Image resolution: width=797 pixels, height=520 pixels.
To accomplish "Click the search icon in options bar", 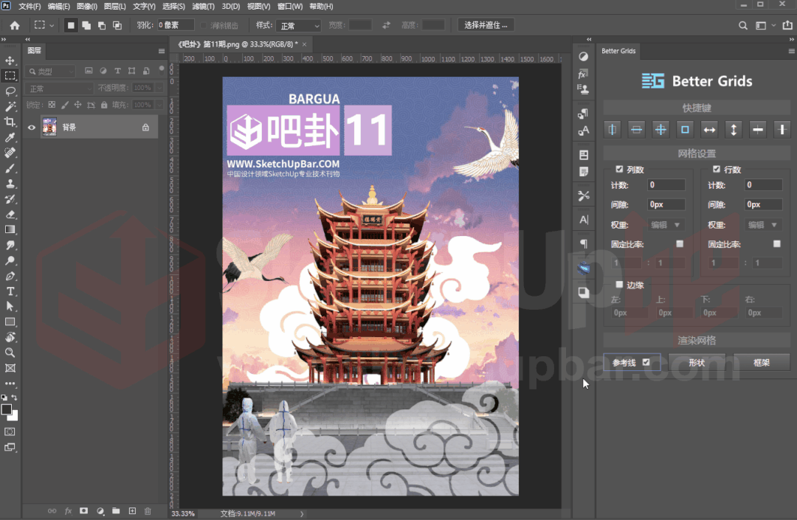I will (x=742, y=25).
